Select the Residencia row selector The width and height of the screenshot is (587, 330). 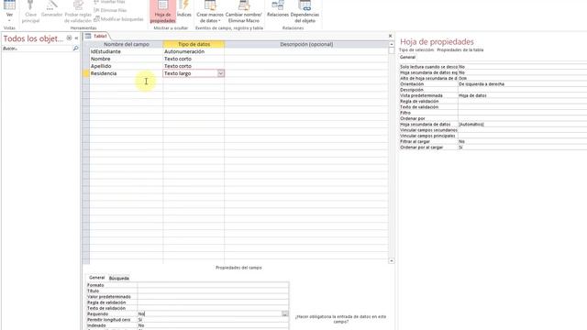(x=85, y=73)
